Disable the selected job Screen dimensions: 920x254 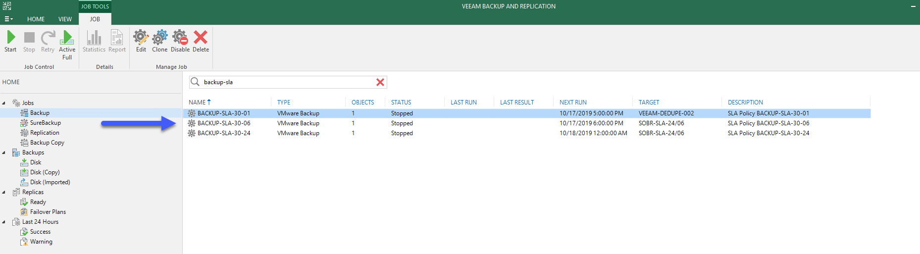coord(180,41)
